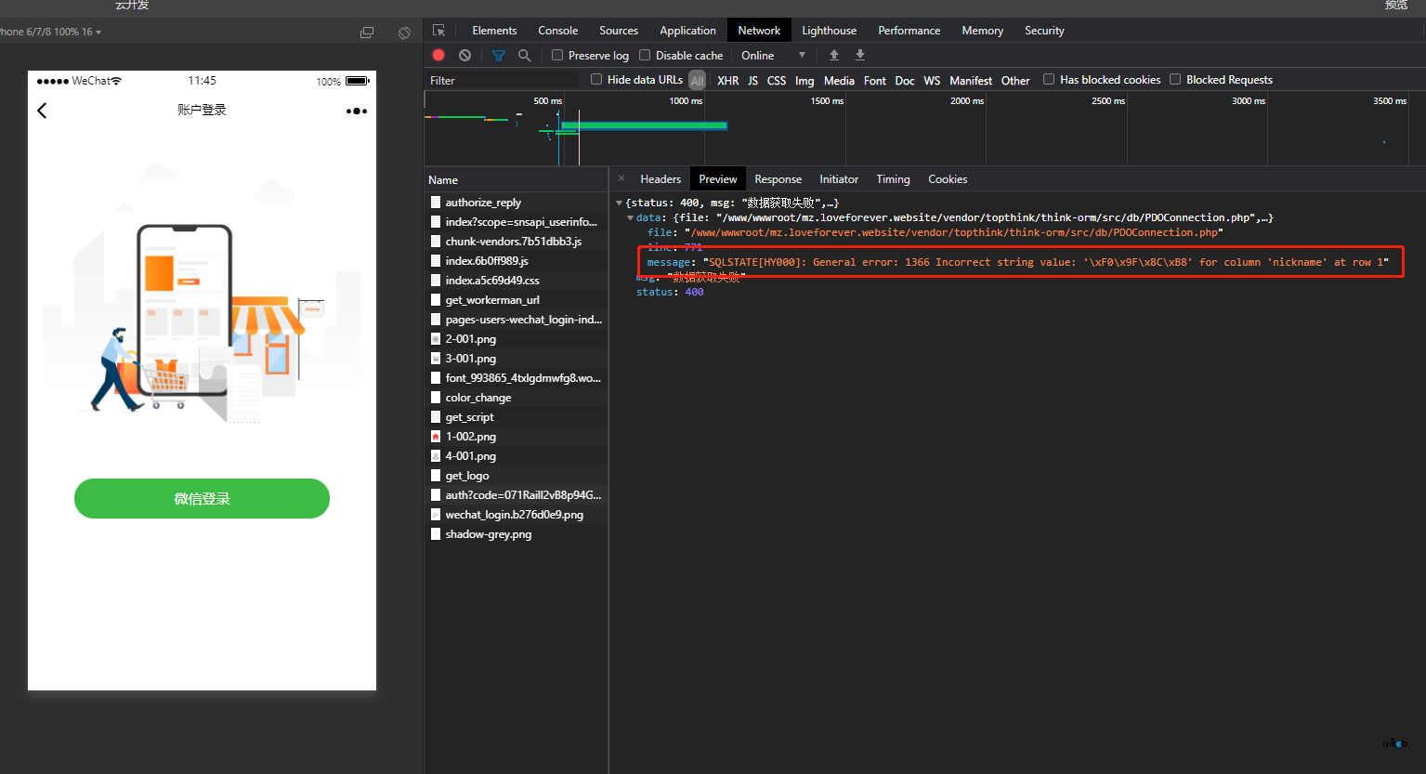Screen dimensions: 1426x774
Task: Open network search magnifier icon
Action: 524,56
